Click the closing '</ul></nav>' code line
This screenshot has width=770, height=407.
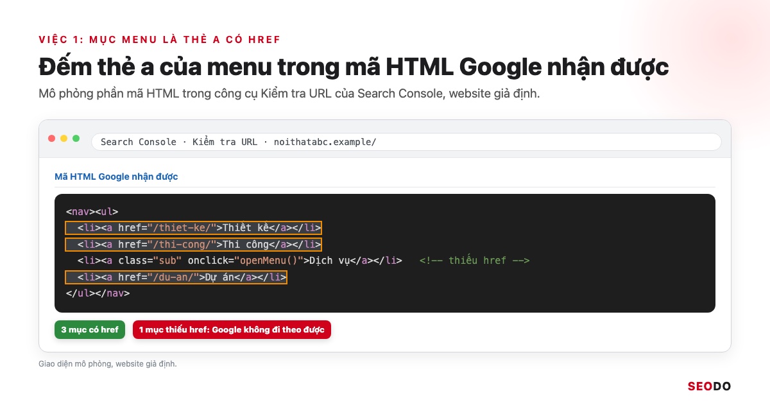pos(98,293)
